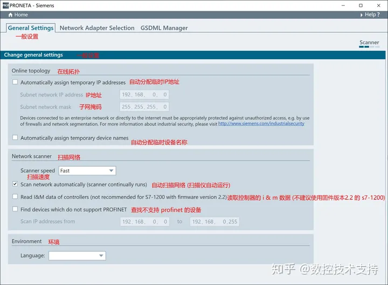Check Find devices which do not support PROFINET
Image resolution: width=388 pixels, height=285 pixels.
(x=15, y=209)
